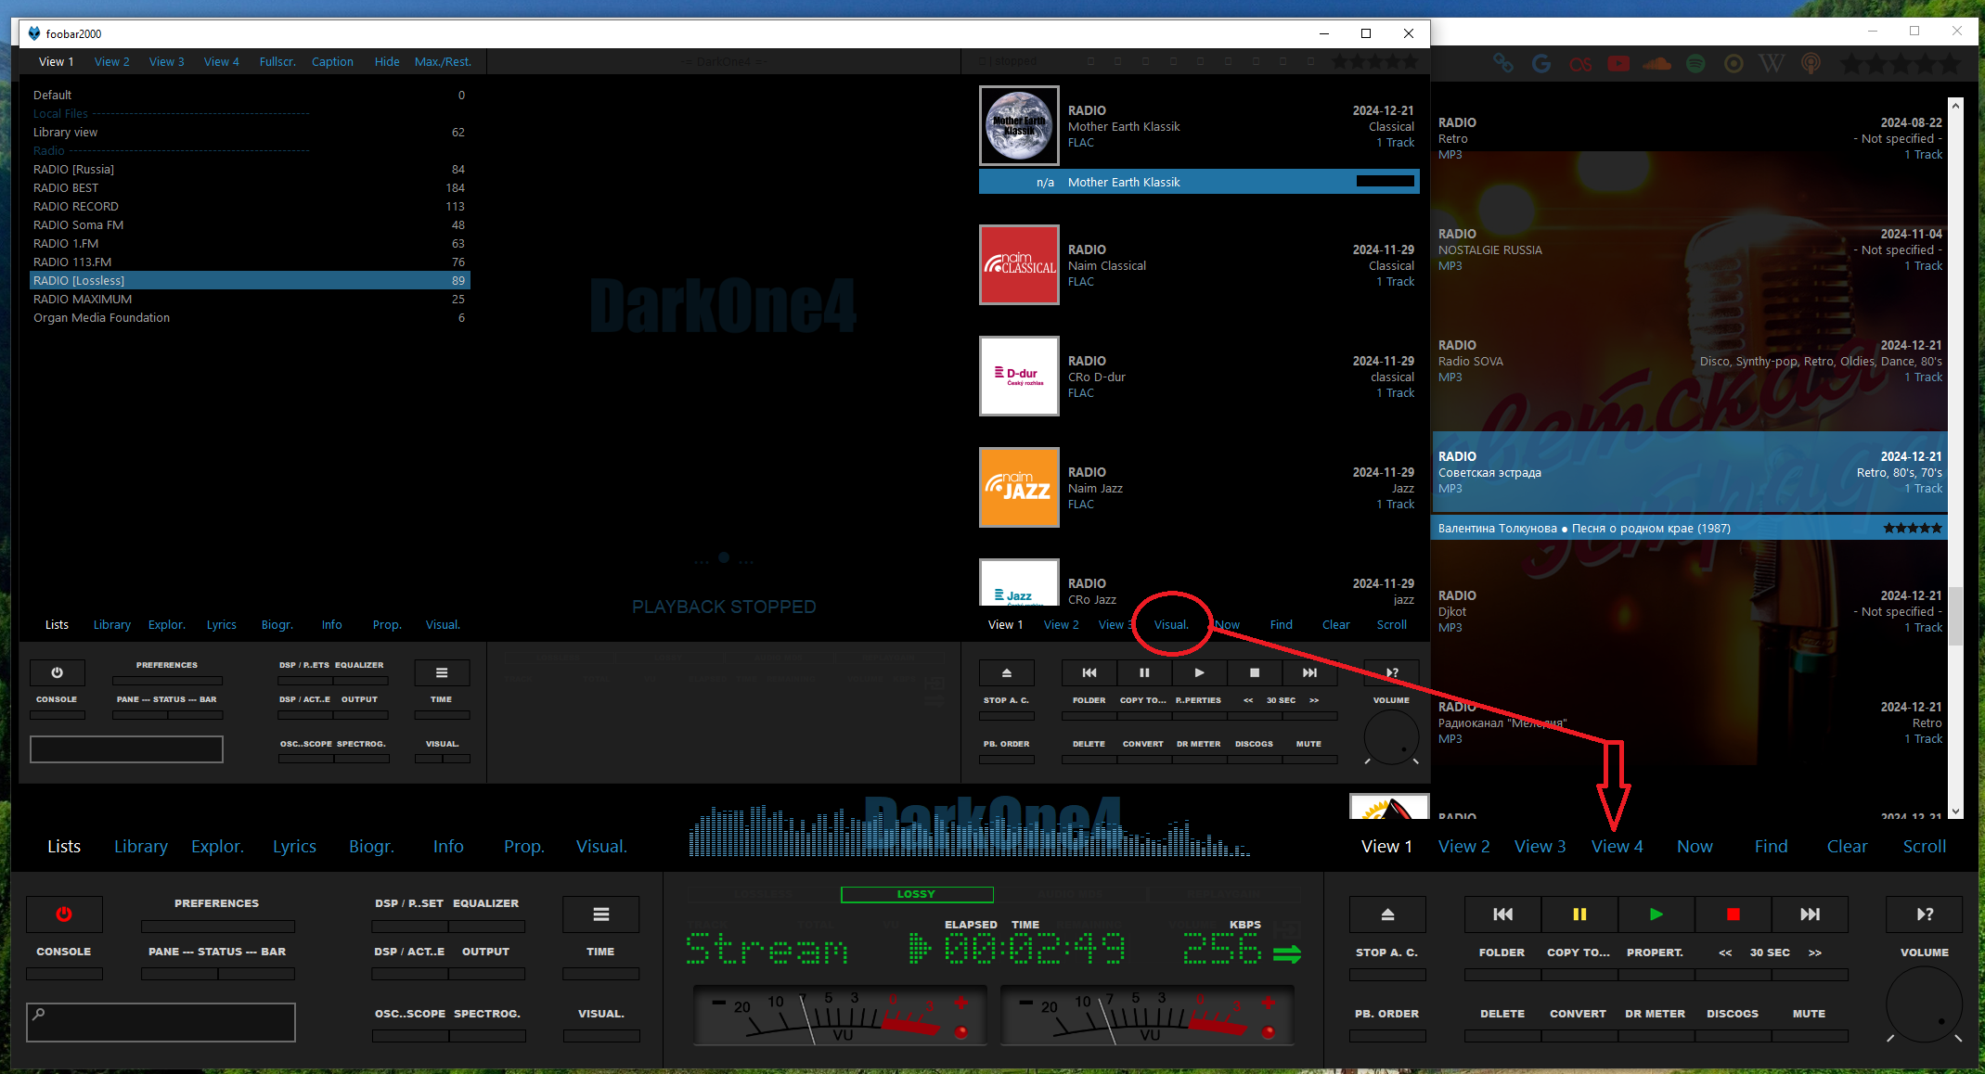Click the circled Visual. button
Screen dimensions: 1985x1074
coord(1171,624)
